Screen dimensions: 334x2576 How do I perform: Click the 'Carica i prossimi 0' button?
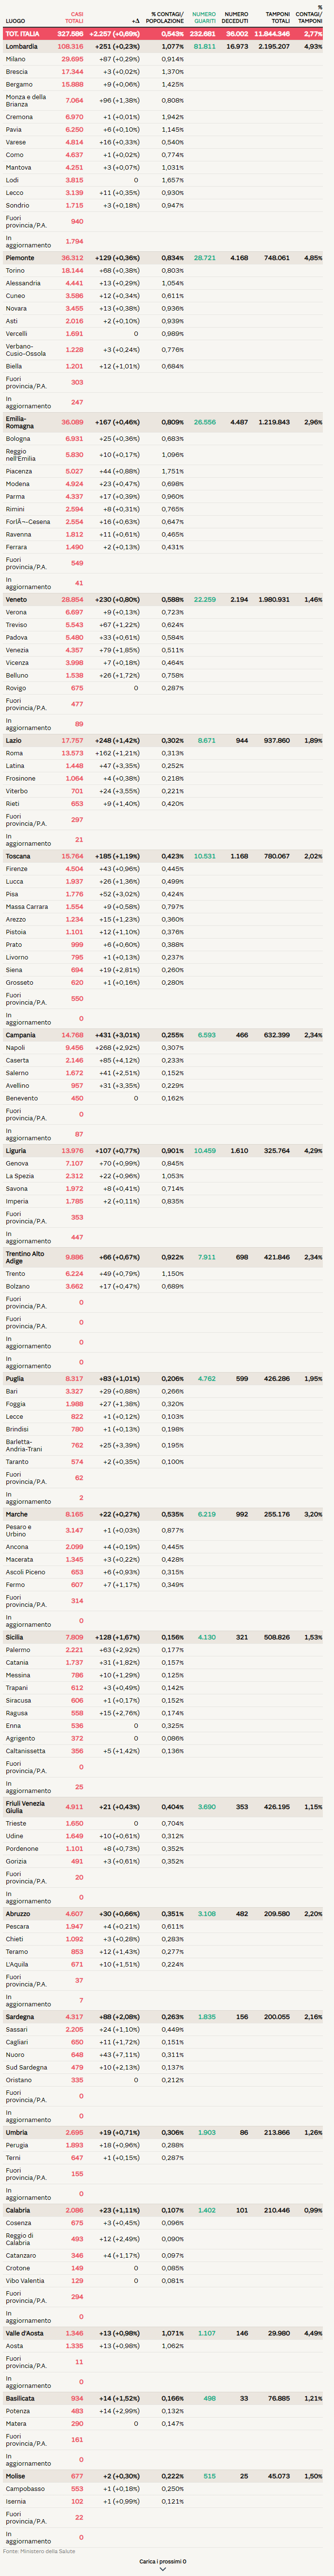[x=162, y=2561]
